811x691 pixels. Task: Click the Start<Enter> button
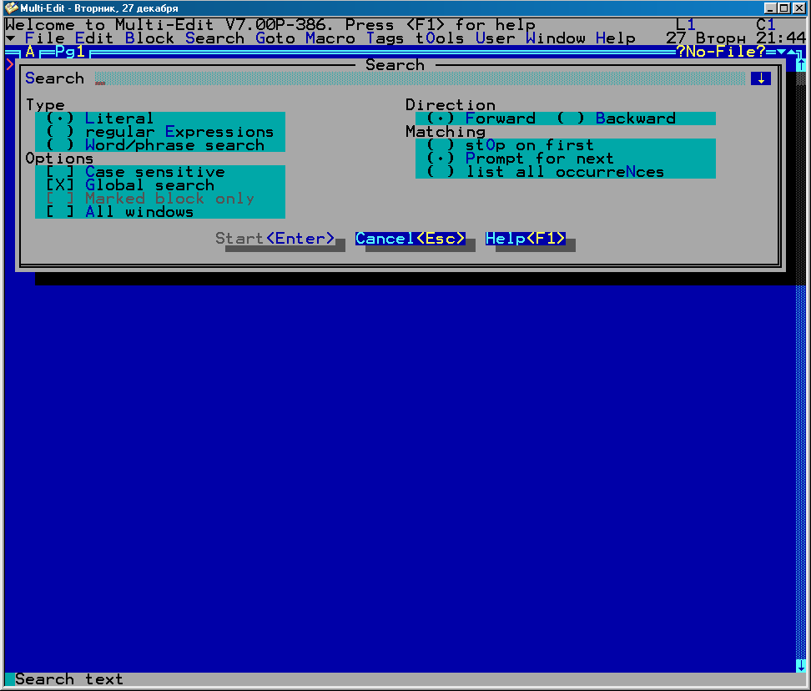[275, 239]
